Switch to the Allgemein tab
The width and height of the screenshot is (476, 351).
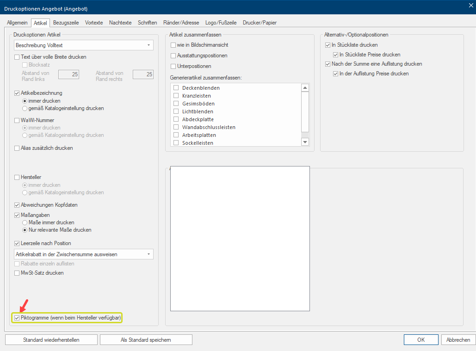(17, 23)
